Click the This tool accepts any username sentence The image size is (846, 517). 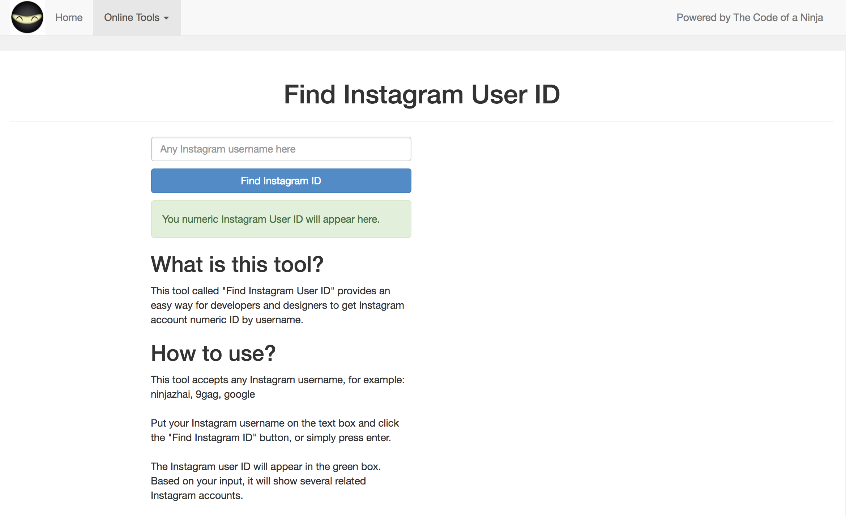[x=277, y=380]
